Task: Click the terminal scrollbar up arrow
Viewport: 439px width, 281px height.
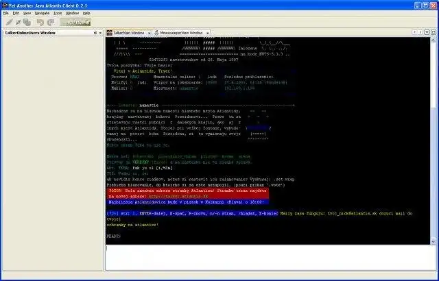Action: [433, 40]
